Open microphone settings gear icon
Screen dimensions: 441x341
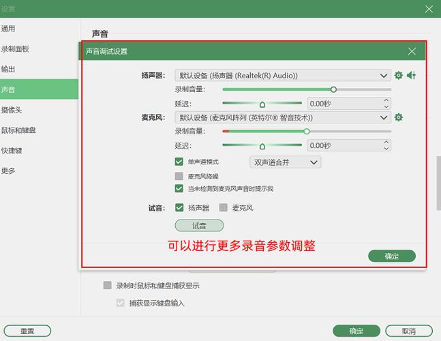(398, 117)
